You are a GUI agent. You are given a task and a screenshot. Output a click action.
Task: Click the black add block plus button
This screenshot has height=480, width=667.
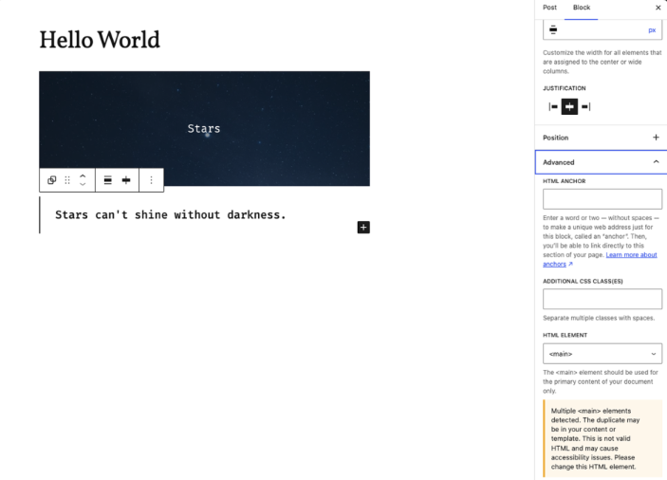[x=363, y=227]
